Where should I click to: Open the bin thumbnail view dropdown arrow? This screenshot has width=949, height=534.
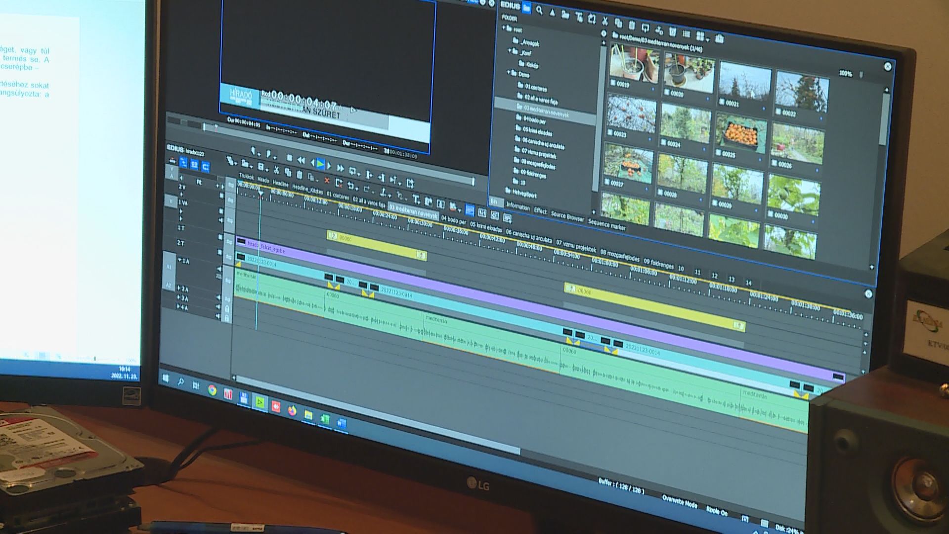(708, 40)
